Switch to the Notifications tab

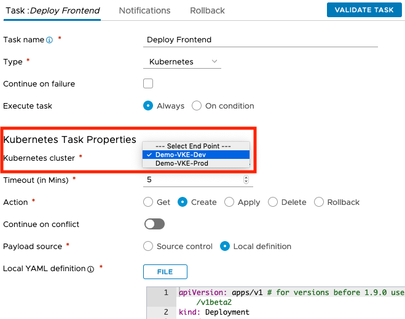tap(144, 10)
